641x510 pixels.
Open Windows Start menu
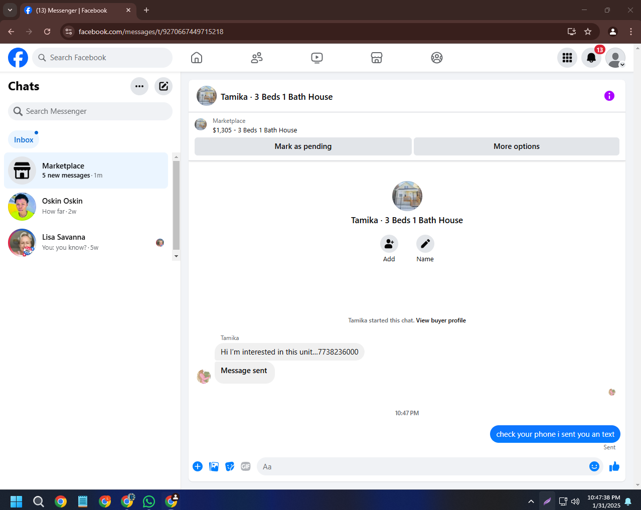pyautogui.click(x=16, y=501)
